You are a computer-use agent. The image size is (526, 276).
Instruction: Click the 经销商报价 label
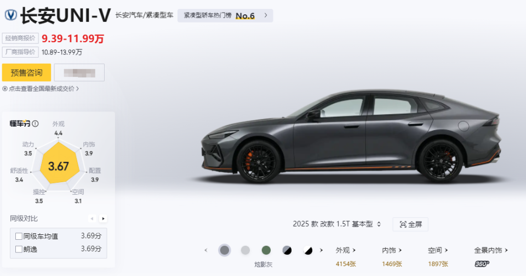point(20,38)
